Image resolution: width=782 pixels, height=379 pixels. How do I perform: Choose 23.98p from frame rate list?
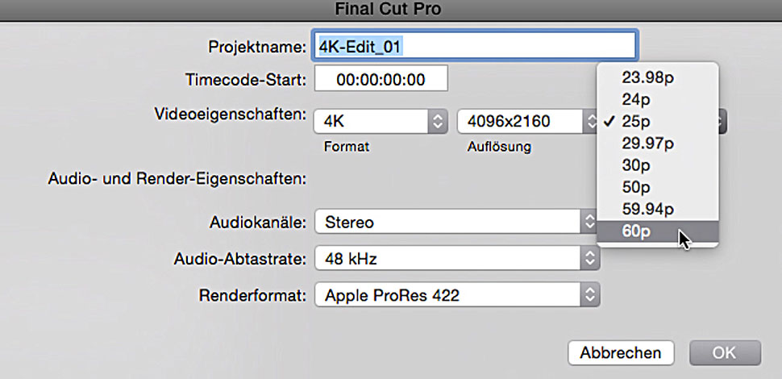click(x=647, y=78)
